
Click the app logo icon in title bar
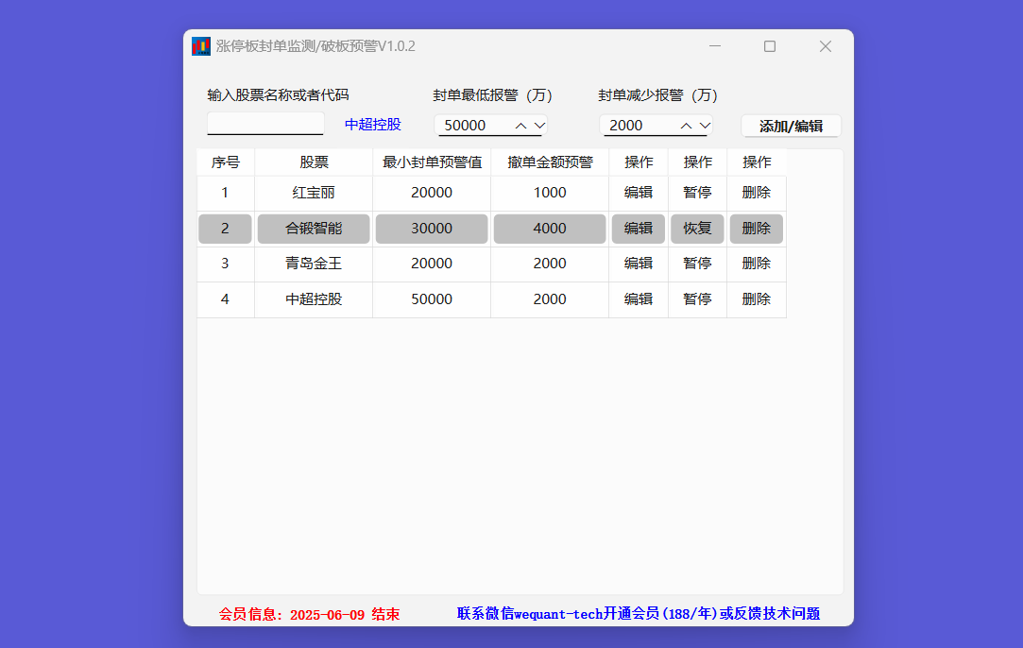point(200,46)
